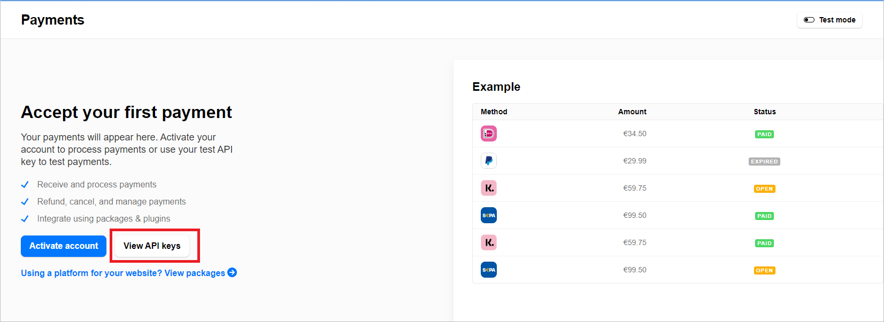Click the SEPA icon in €99.50 paid row
The height and width of the screenshot is (322, 884).
489,215
